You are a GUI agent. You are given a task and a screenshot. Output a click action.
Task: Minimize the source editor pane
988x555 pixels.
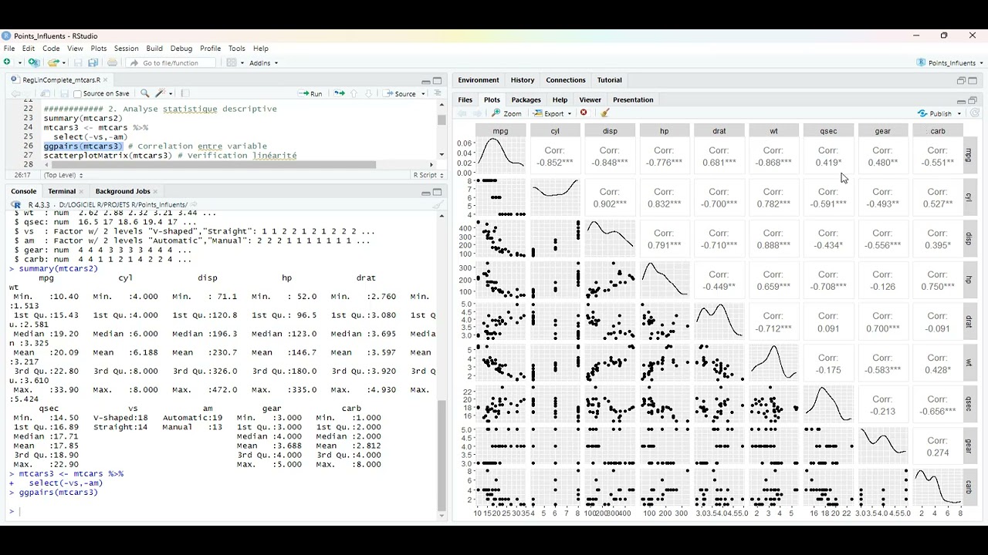[x=425, y=80]
